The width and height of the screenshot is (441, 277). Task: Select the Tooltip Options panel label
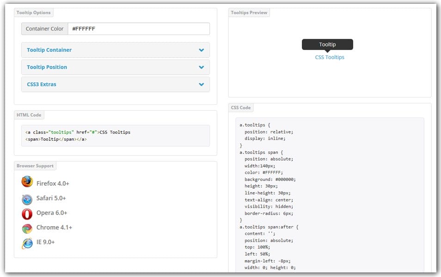[x=34, y=12]
